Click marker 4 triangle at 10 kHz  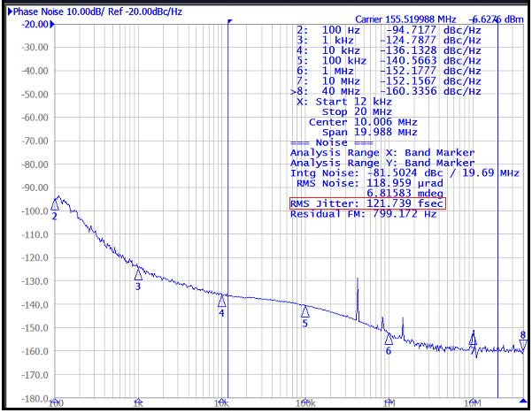[x=221, y=301]
